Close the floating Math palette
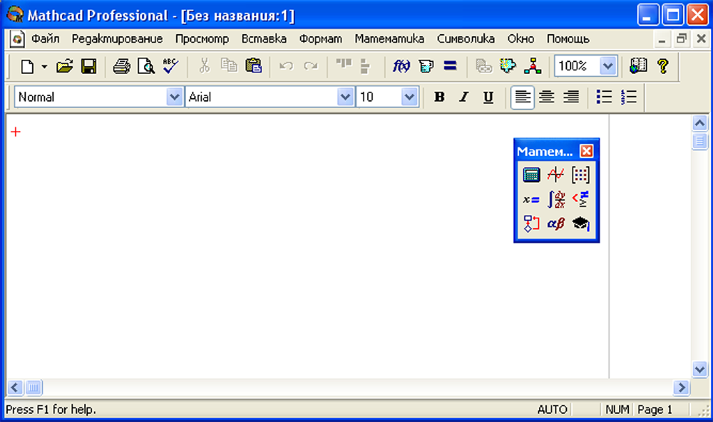713x422 pixels. click(587, 151)
